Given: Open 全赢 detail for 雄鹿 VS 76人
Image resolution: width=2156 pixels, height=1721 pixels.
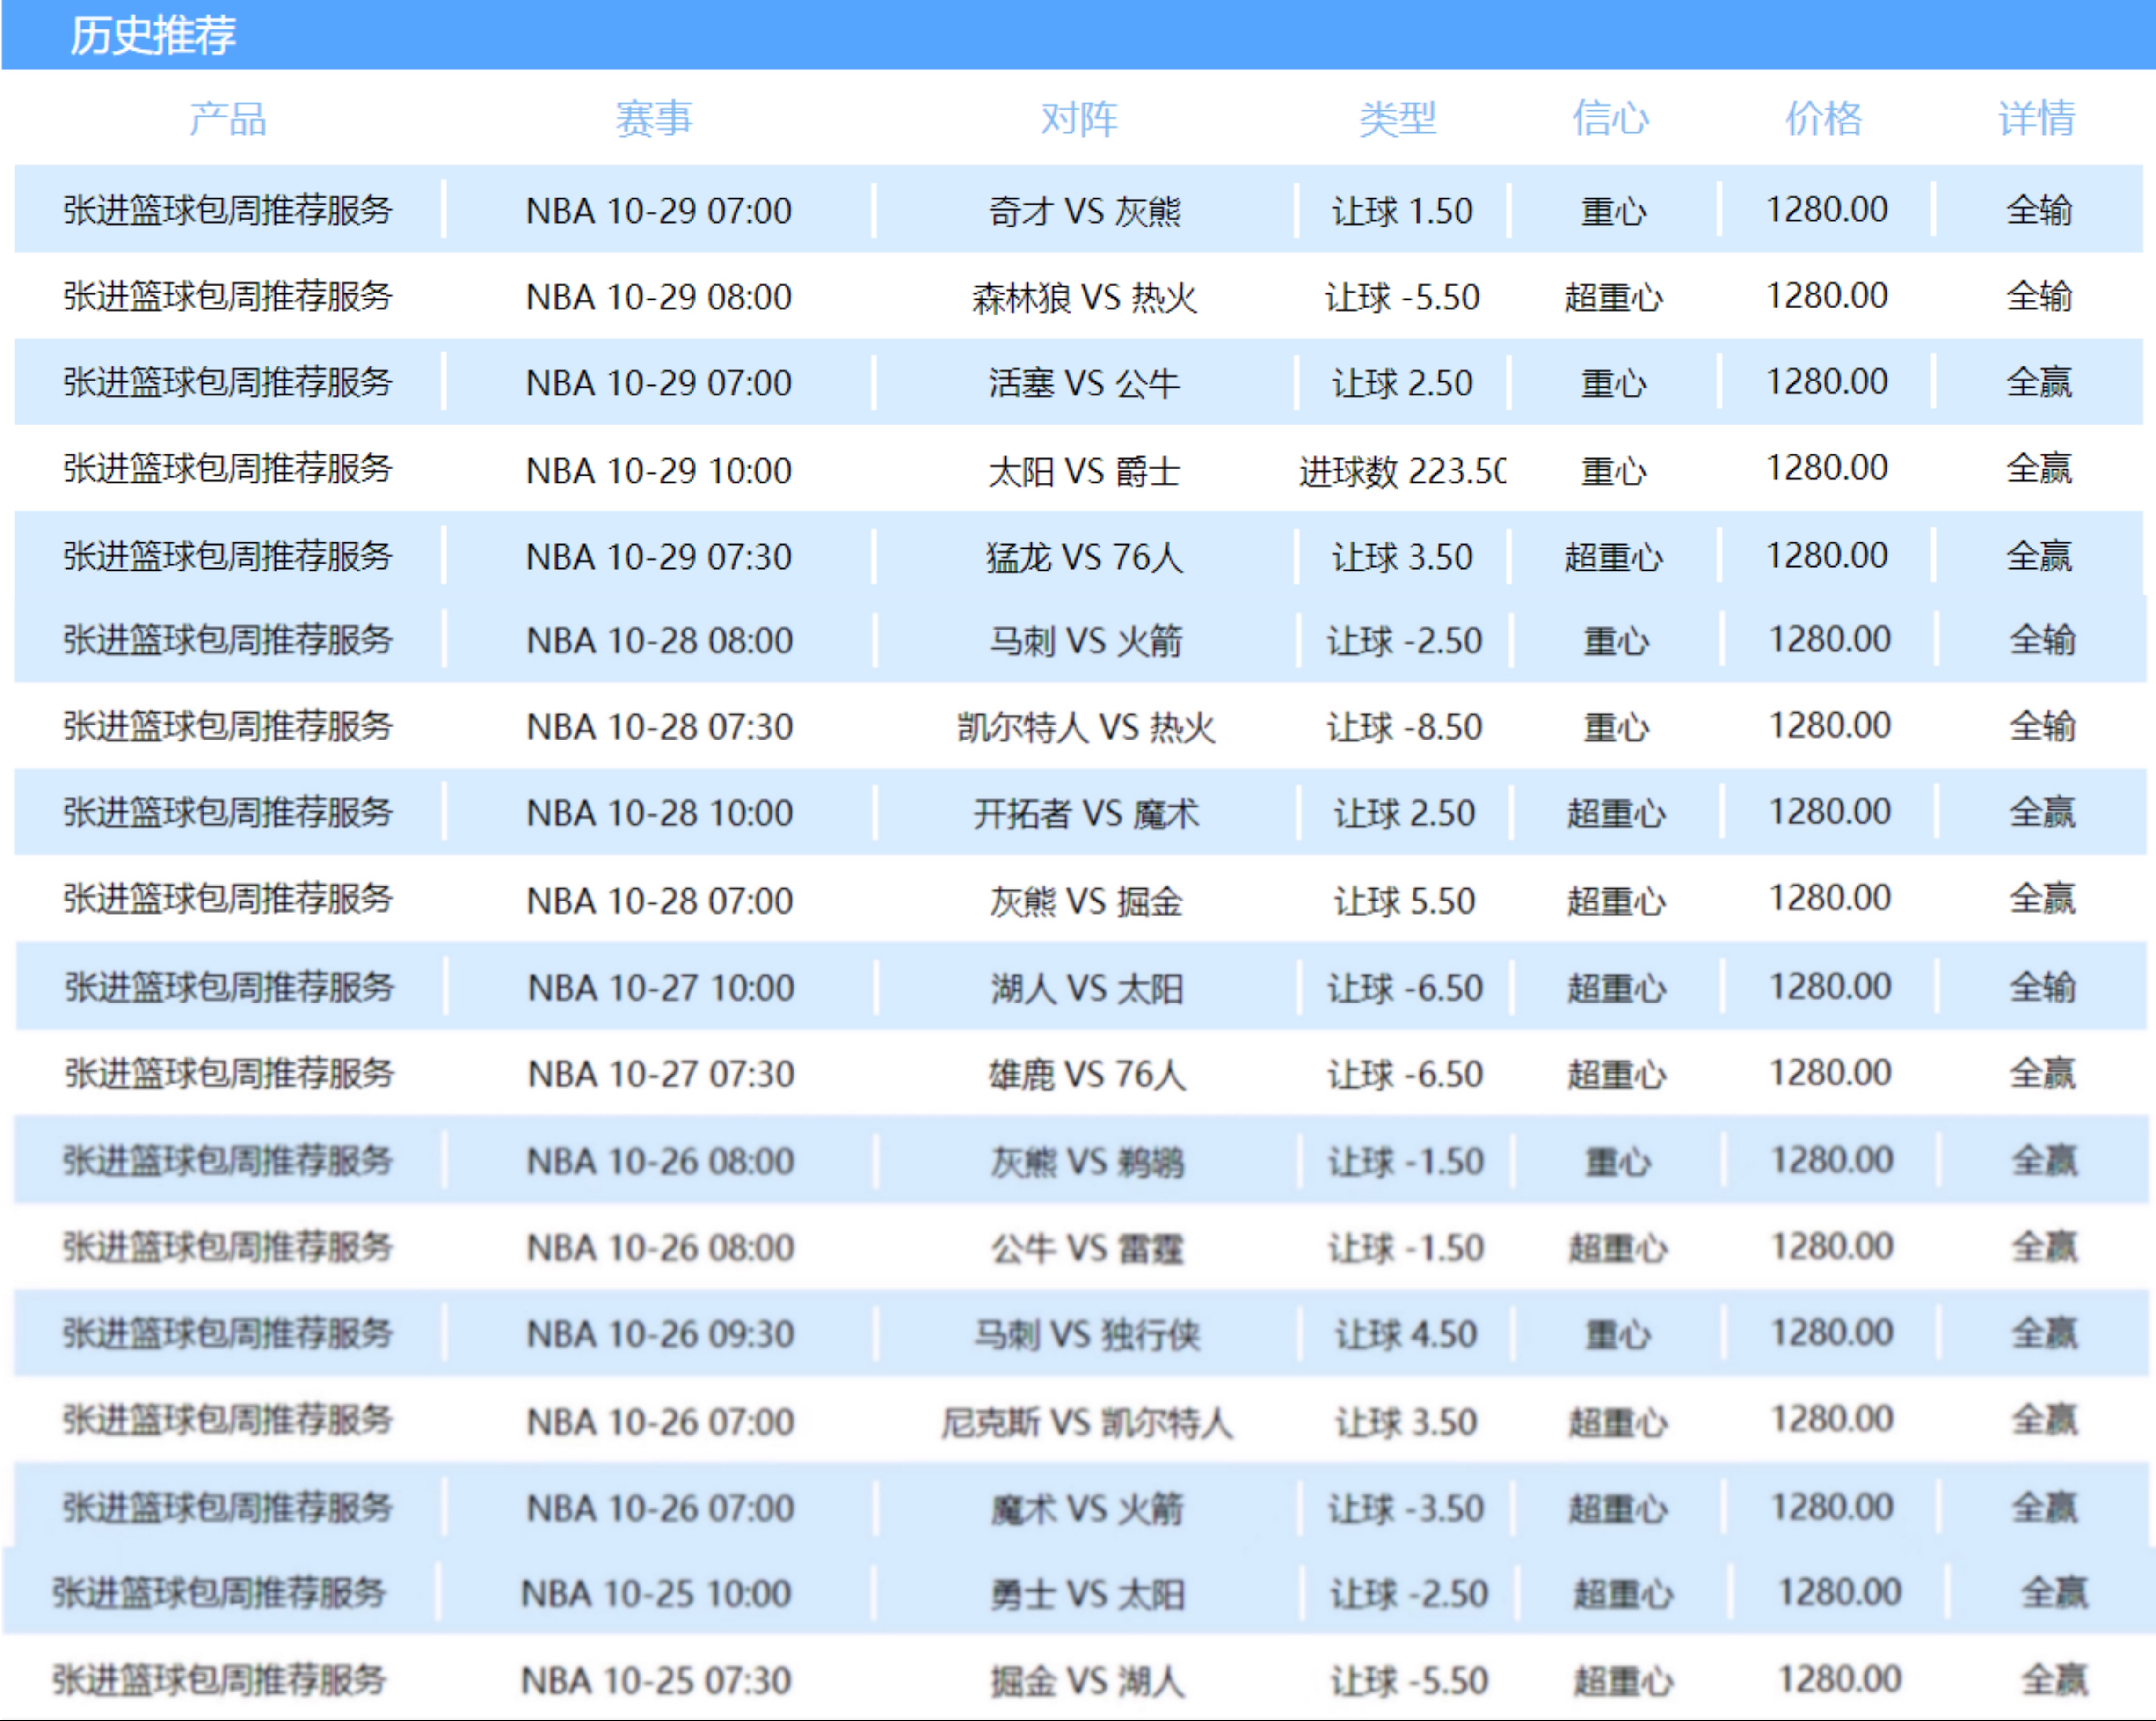Looking at the screenshot, I should click(2043, 1073).
